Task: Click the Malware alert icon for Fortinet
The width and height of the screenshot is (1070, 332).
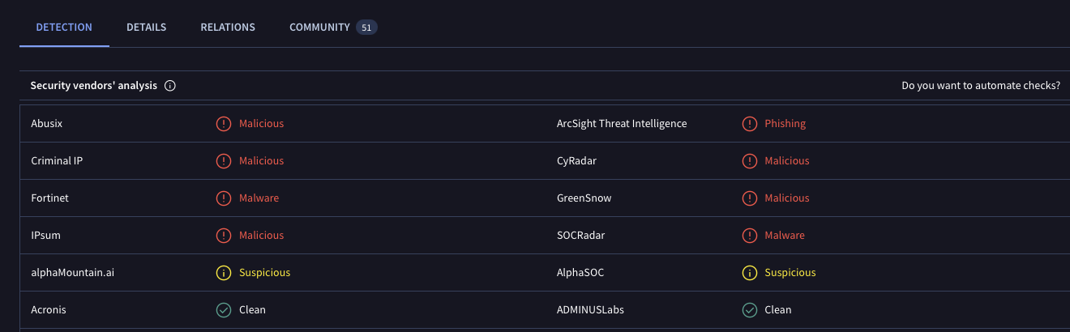Action: 224,198
